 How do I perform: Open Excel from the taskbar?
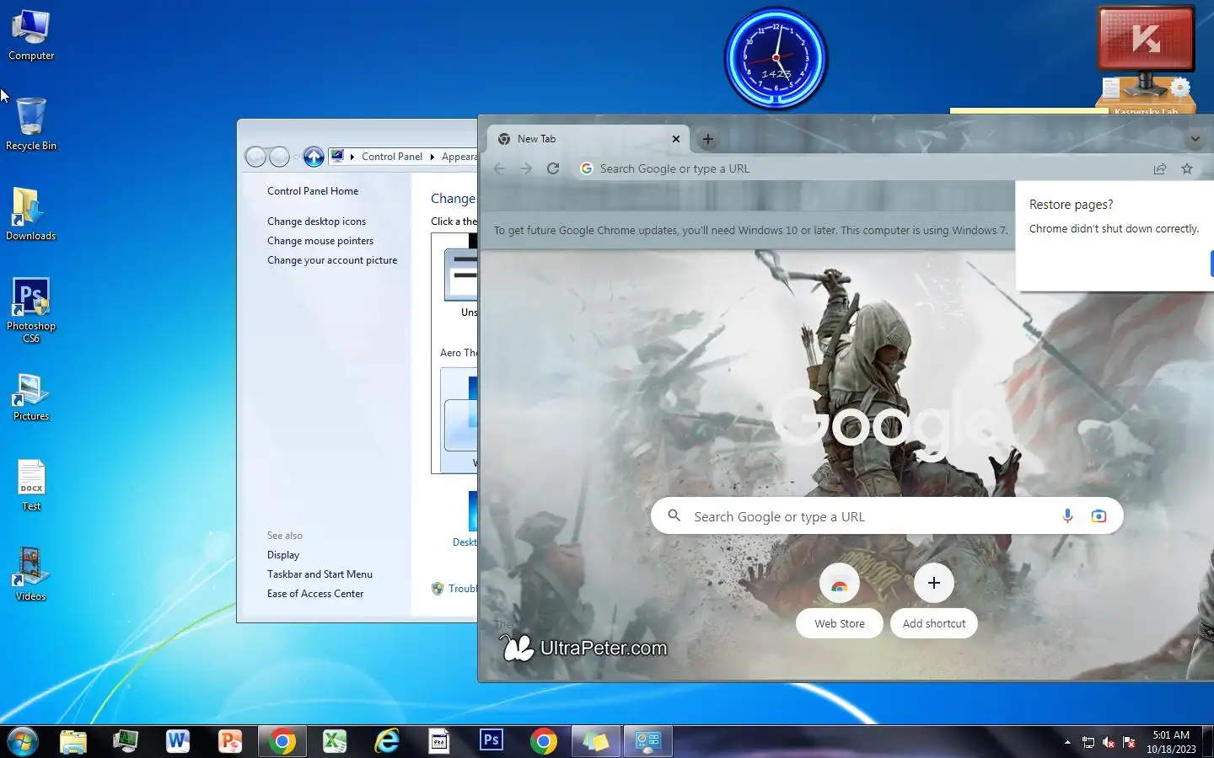click(335, 741)
